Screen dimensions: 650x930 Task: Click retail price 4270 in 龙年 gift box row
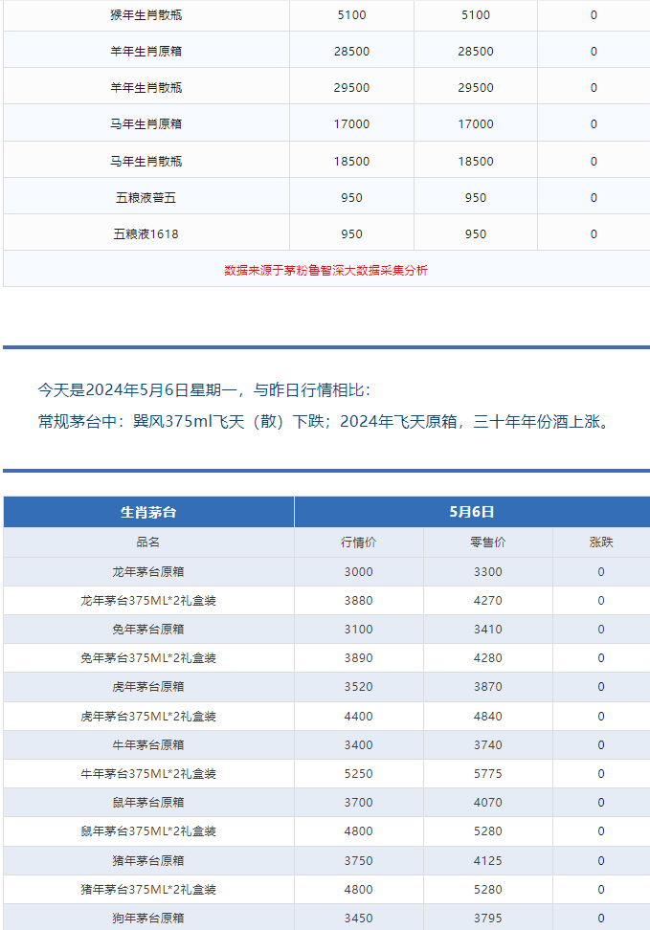[488, 601]
